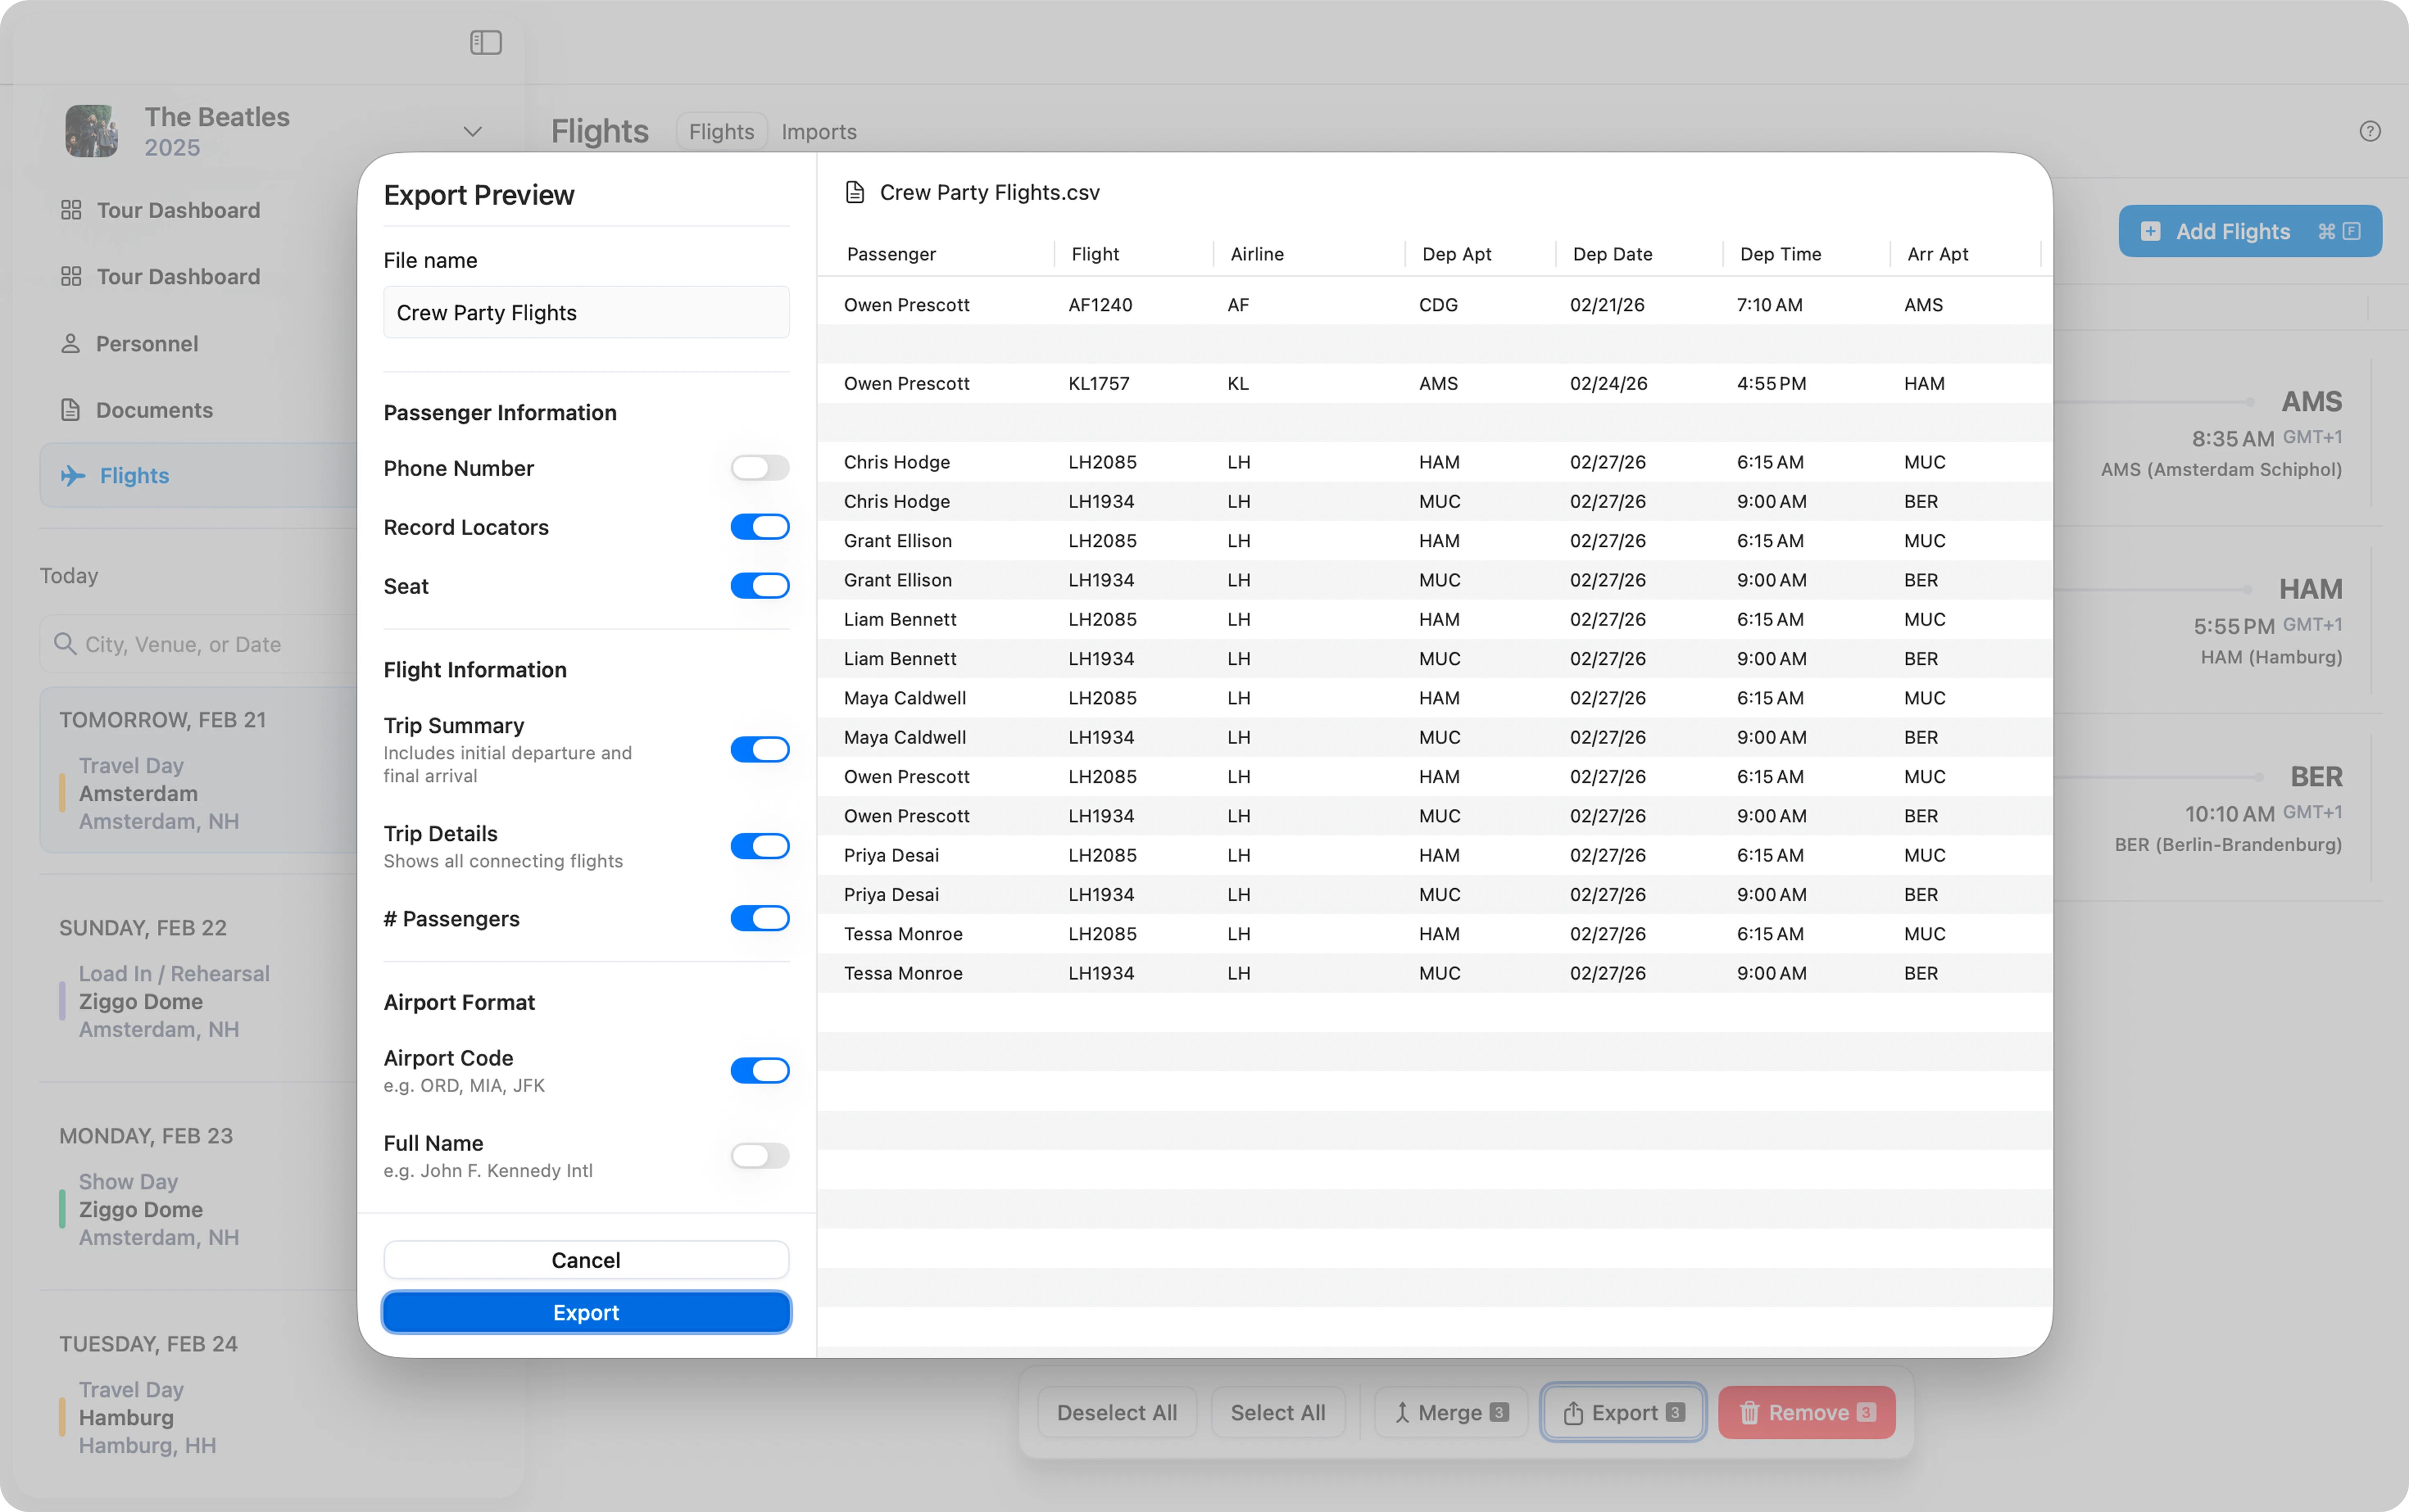
Task: Click the first Tour Dashboard grid icon
Action: pyautogui.click(x=70, y=210)
